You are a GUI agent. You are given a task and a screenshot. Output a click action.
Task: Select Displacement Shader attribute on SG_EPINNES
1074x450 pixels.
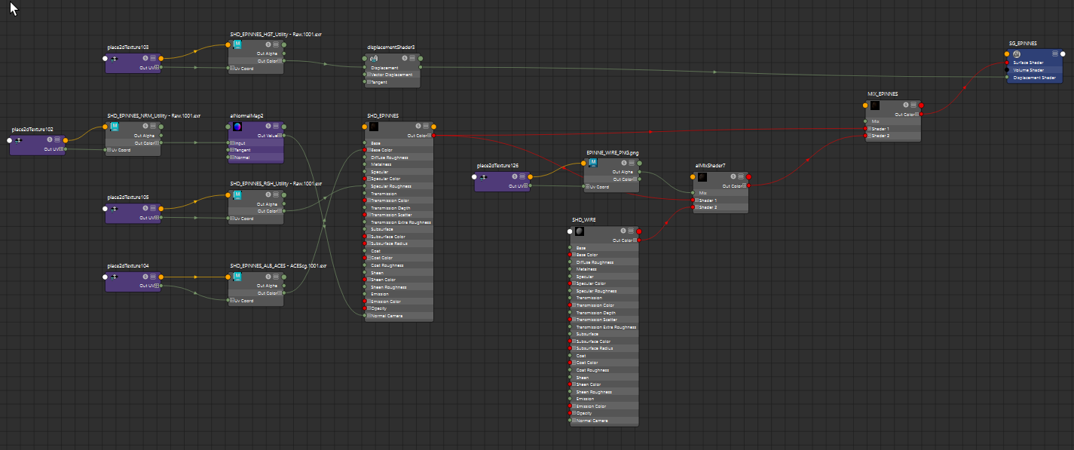click(x=1035, y=78)
